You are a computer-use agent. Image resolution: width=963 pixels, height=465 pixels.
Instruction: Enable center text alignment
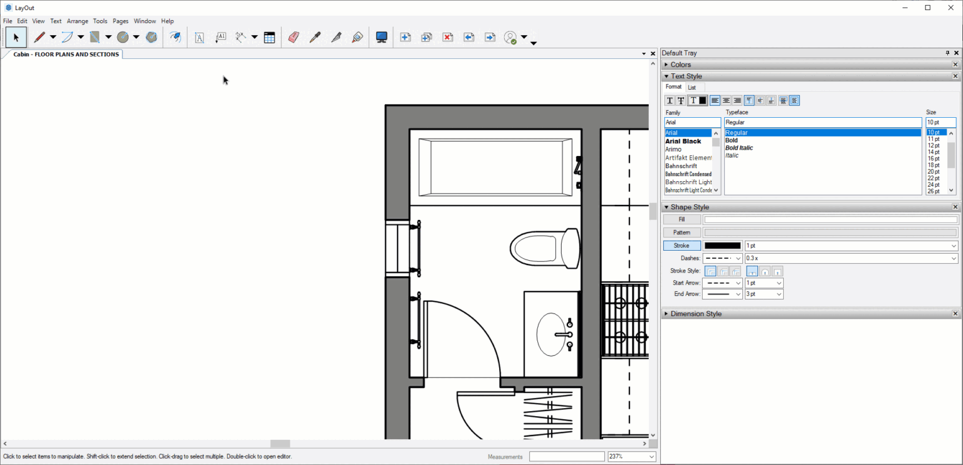coord(726,100)
